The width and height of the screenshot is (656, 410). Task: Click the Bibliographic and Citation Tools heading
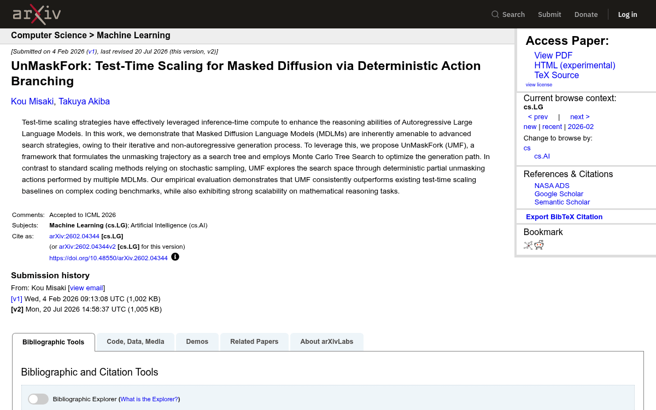[90, 372]
